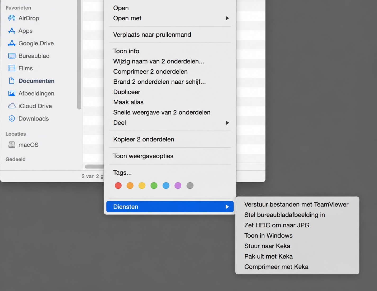Click the Apps icon in sidebar
This screenshot has height=291, width=377.
click(x=12, y=31)
